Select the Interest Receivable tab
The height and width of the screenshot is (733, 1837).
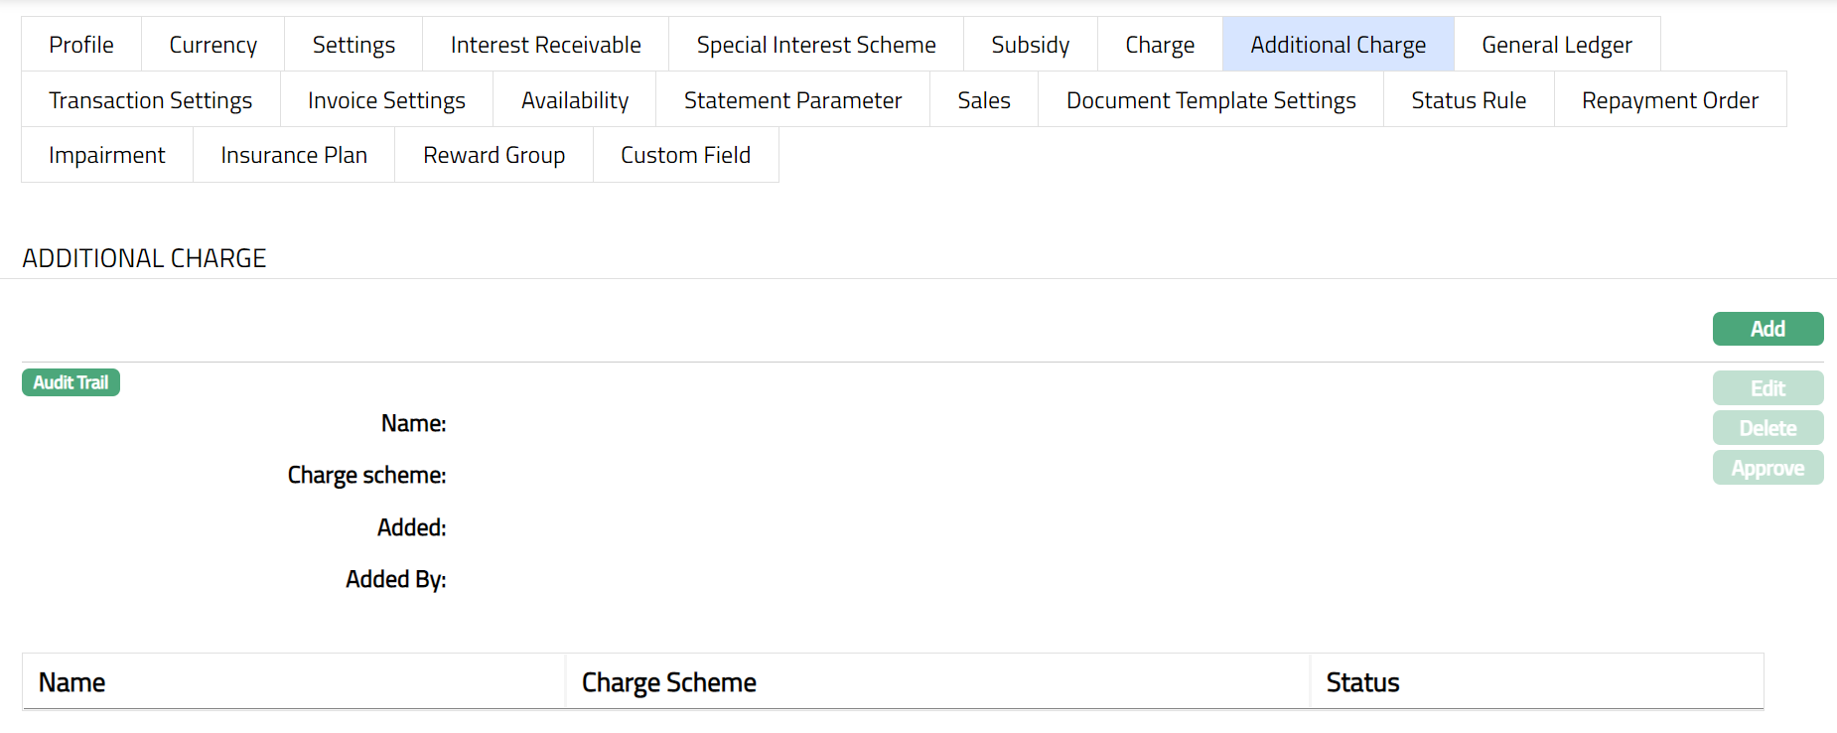tap(545, 45)
